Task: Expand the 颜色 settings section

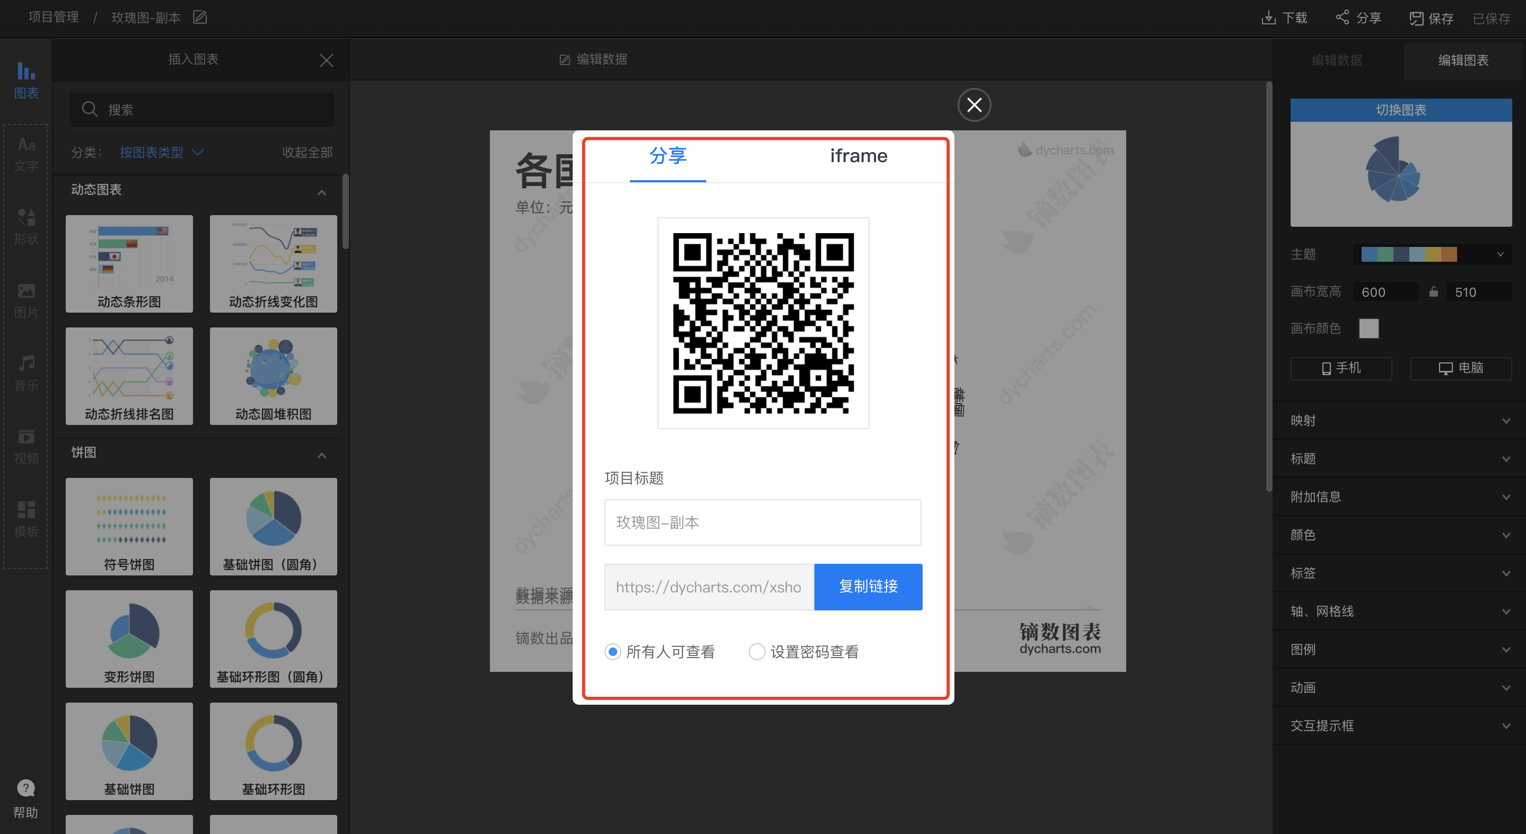Action: 1399,535
